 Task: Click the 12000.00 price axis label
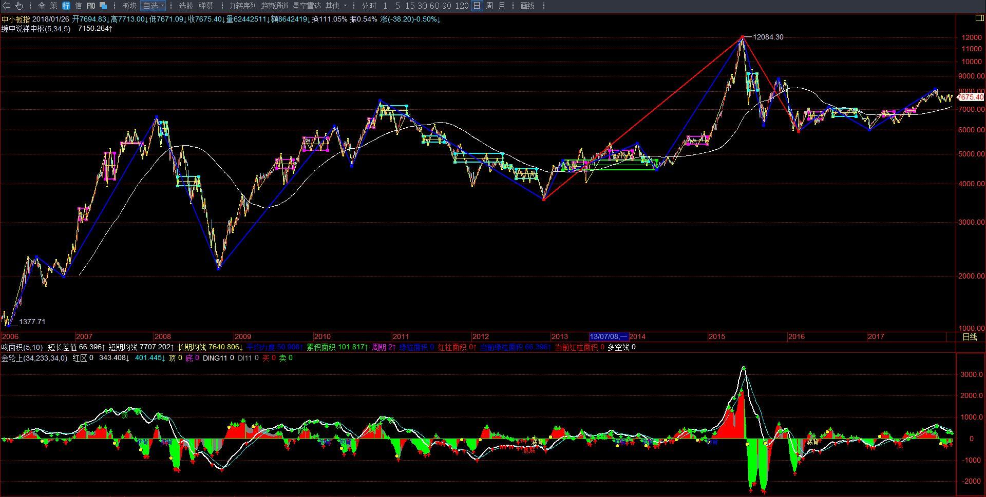click(x=971, y=37)
